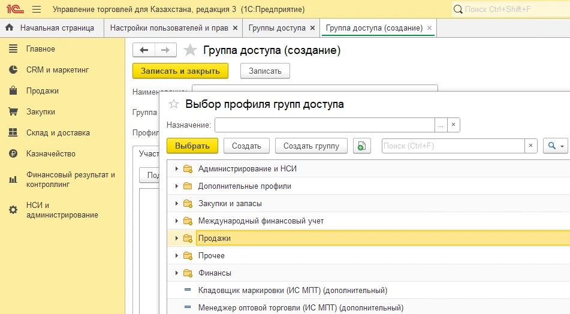The height and width of the screenshot is (314, 570).
Task: Select the Финансы row
Action: tap(369, 273)
